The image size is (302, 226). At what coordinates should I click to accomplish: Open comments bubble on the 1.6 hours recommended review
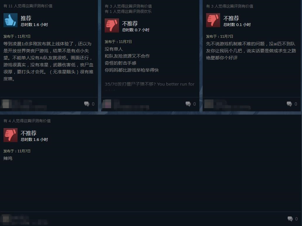[87, 104]
